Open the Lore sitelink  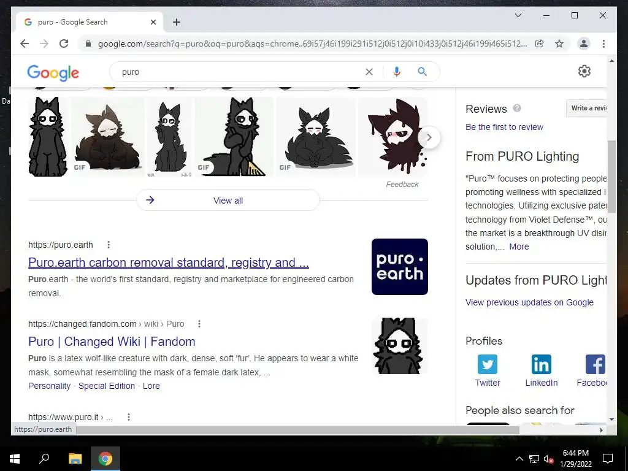(x=151, y=386)
